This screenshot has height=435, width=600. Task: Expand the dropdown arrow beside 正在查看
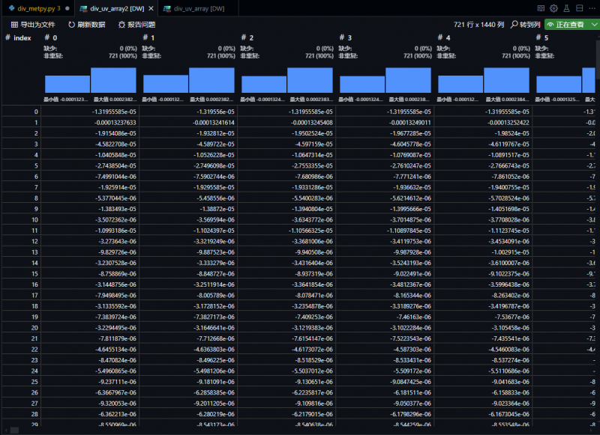(593, 25)
